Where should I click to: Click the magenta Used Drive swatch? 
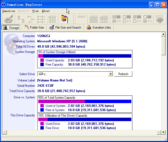(42, 124)
